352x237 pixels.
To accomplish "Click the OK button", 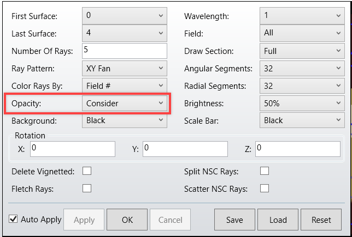I will (127, 220).
